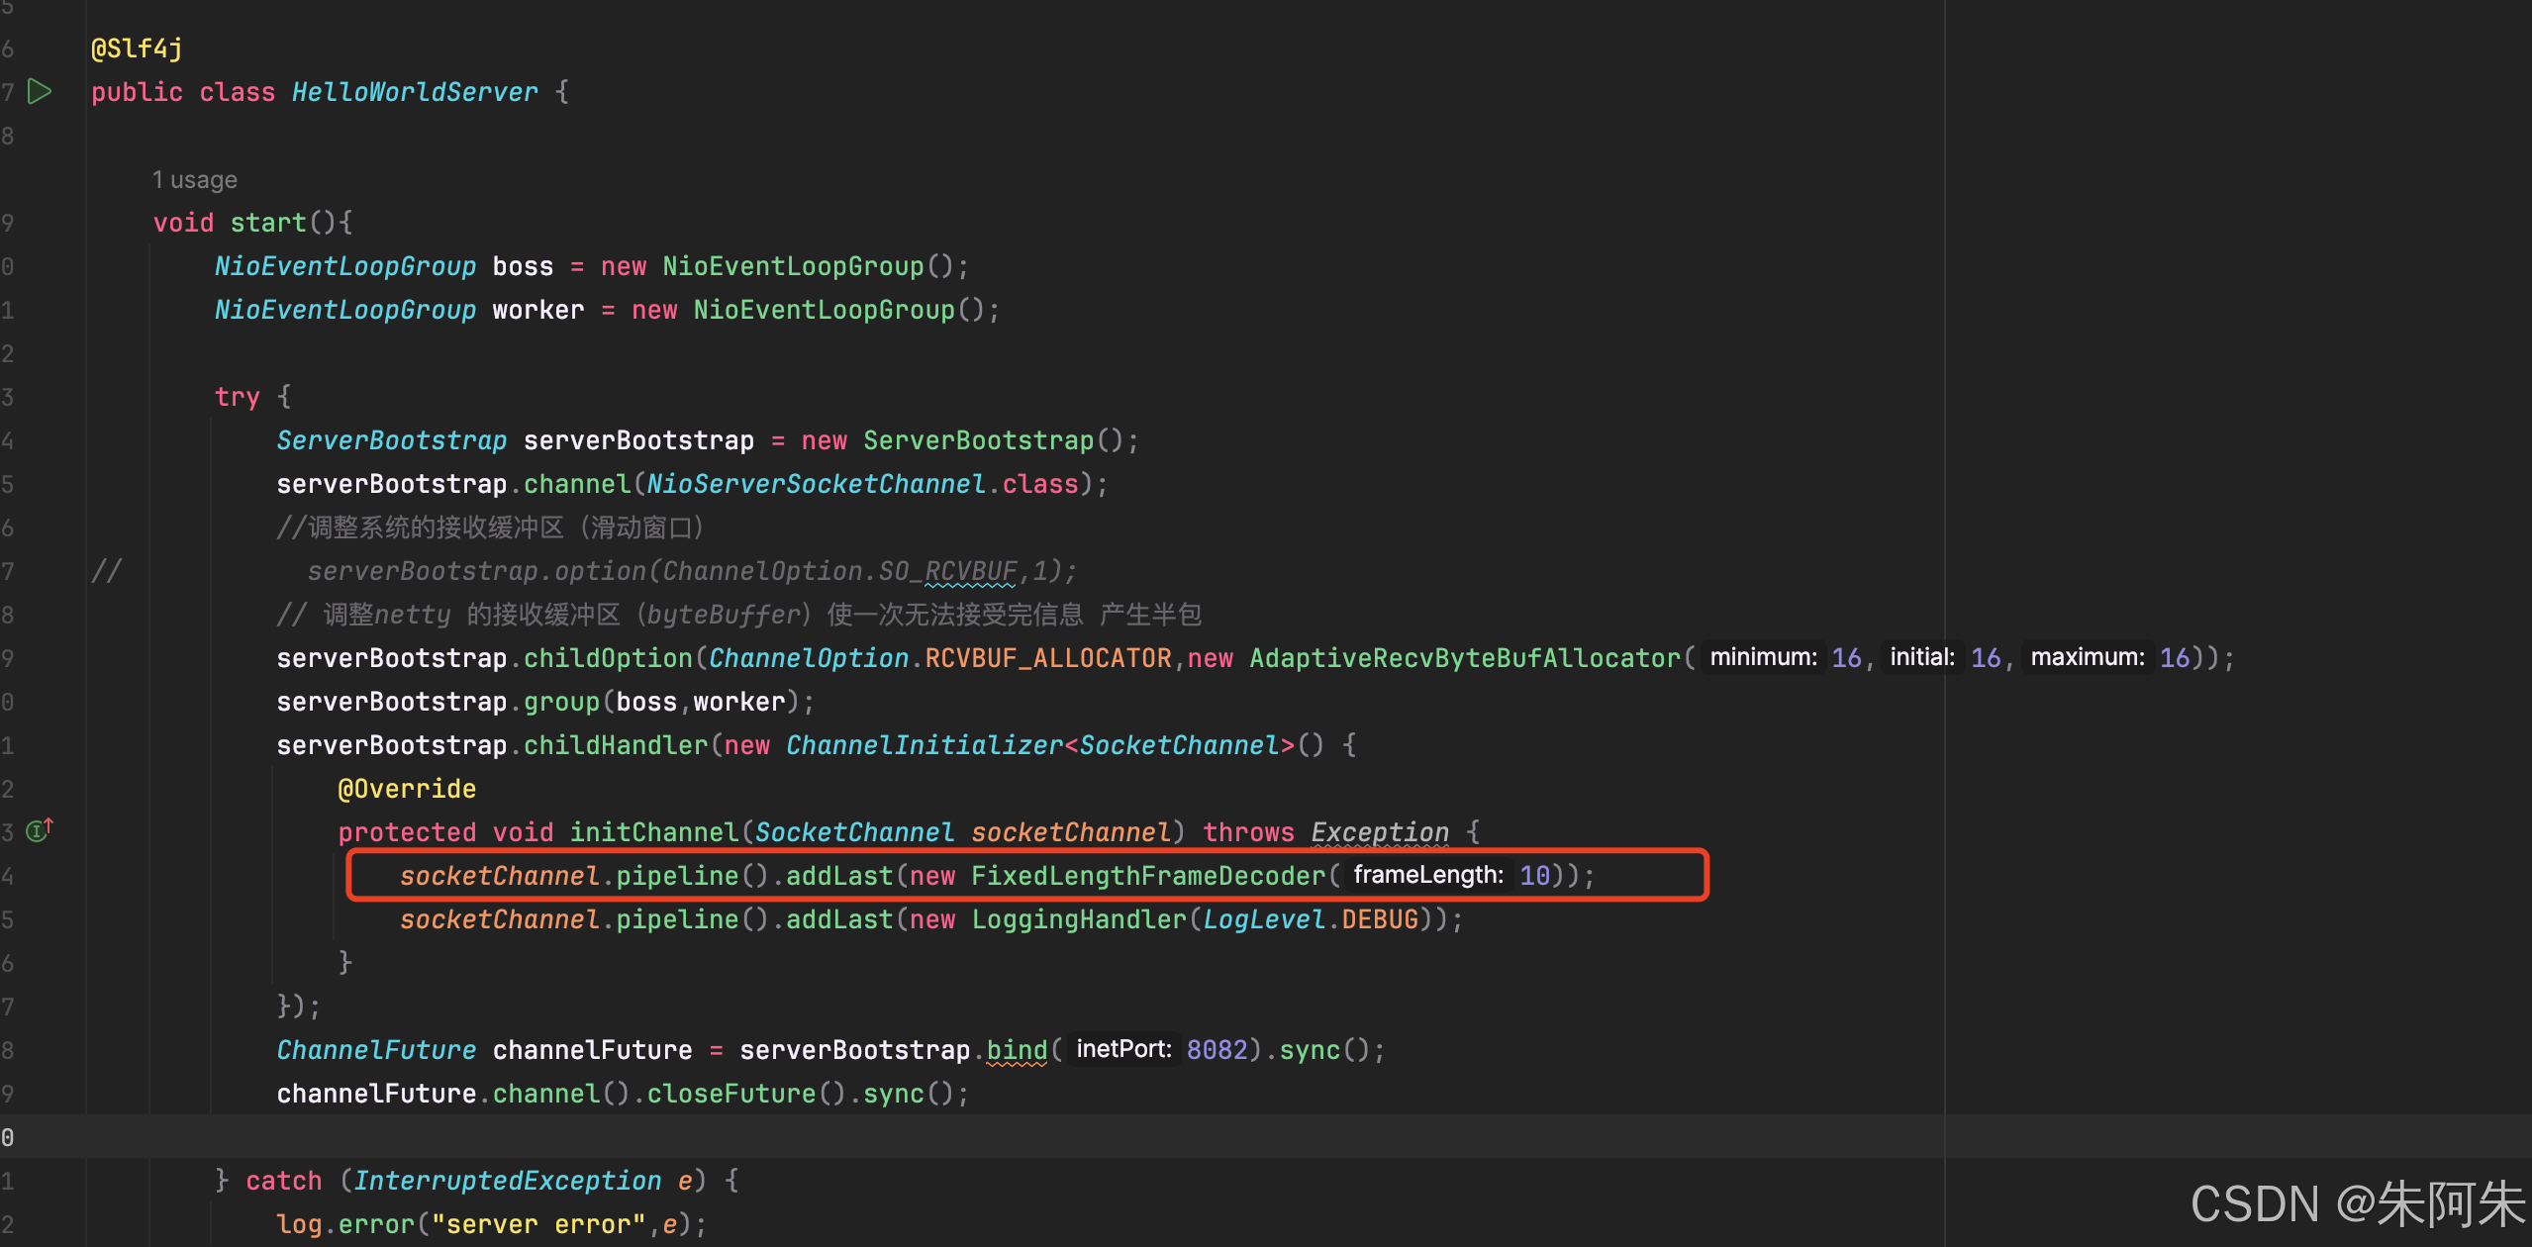Click the comment about sliding window buffer

click(491, 528)
